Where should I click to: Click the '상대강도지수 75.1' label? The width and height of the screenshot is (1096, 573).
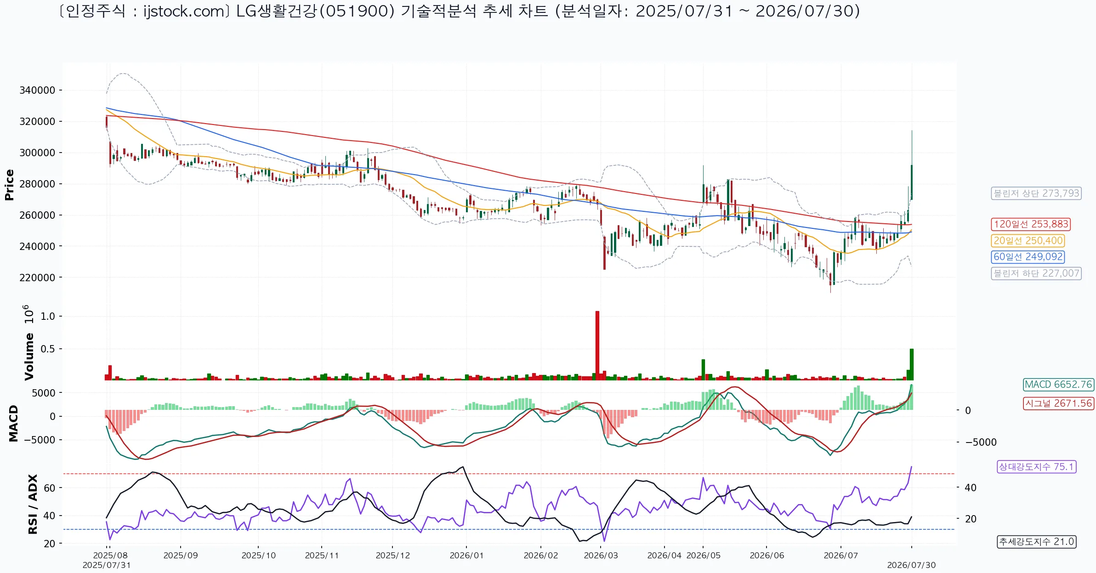pos(1036,467)
